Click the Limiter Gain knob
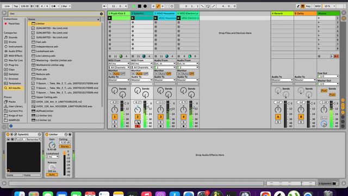348x196 pixels. (x=52, y=145)
